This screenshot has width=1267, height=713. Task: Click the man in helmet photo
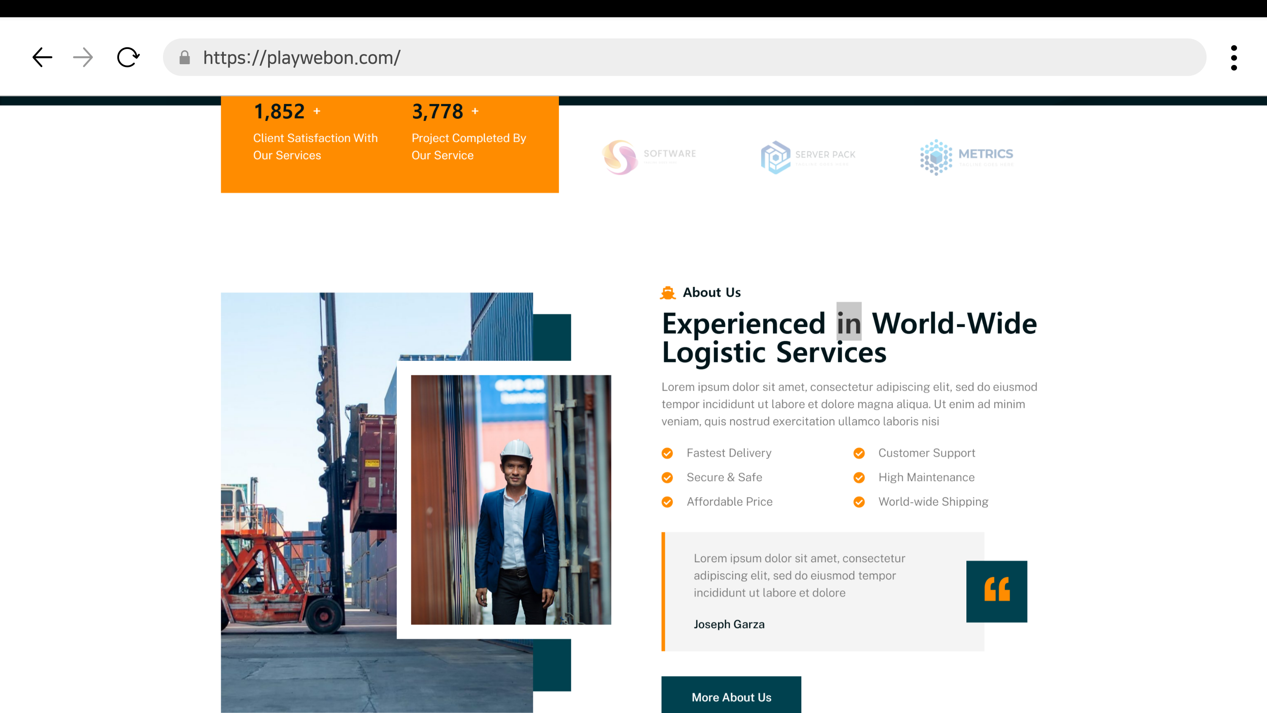(510, 499)
